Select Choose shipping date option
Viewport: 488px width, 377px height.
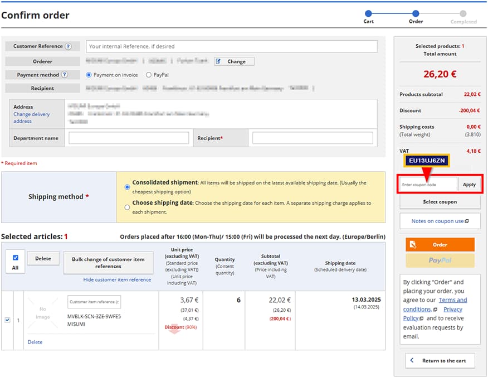(127, 207)
